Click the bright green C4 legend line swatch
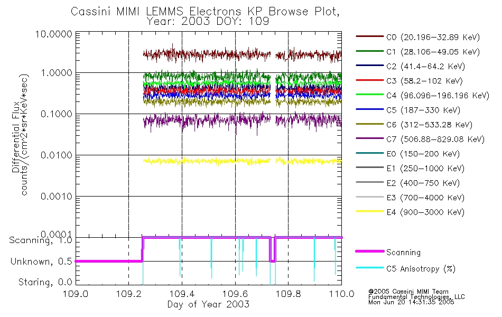This screenshot has width=502, height=317. pyautogui.click(x=369, y=95)
